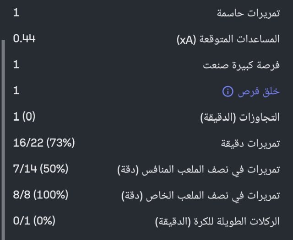
Task: Click the المساعدات المتوقعة (xA) label
Action: 228,39
